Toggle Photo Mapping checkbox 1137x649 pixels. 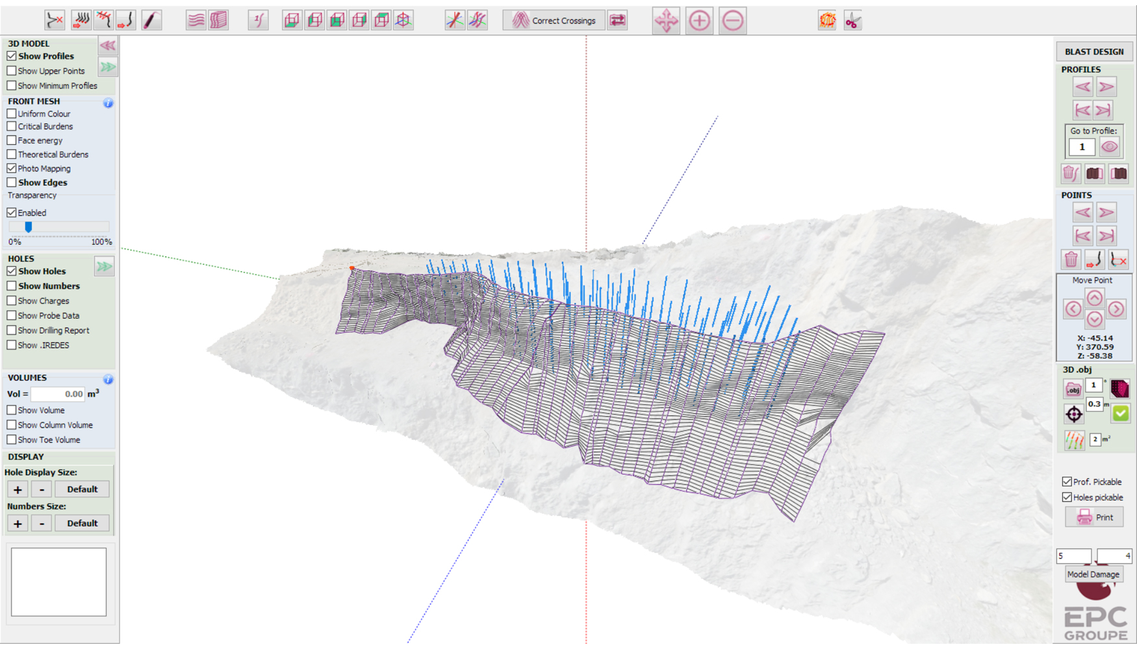tap(12, 168)
